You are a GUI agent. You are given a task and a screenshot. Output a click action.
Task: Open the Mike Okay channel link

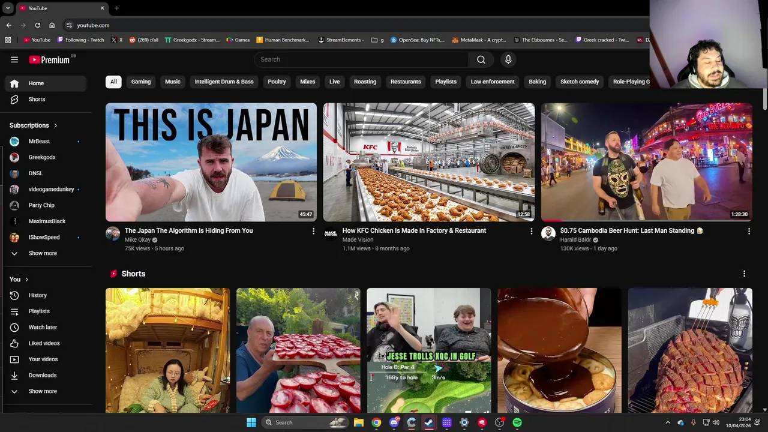click(x=137, y=240)
